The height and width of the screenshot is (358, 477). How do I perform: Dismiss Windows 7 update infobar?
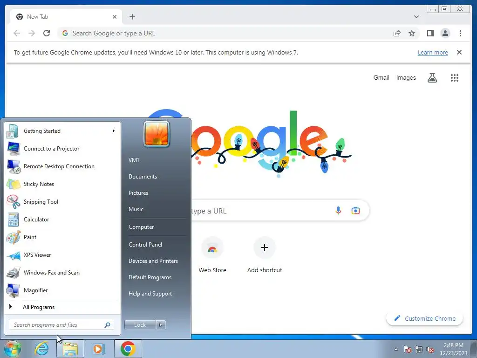459,52
